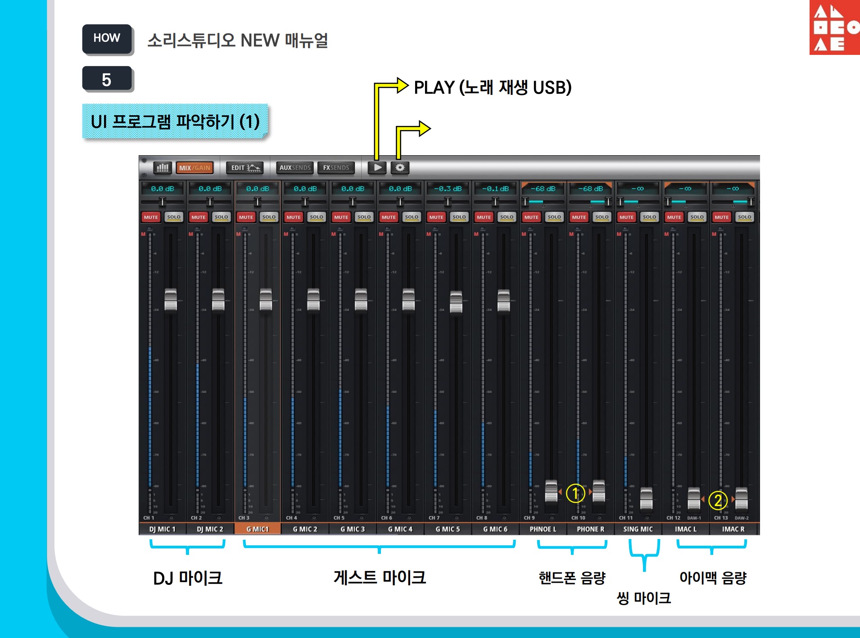The width and height of the screenshot is (860, 638).
Task: Solo the DJ MIC 1 channel
Action: 174,217
